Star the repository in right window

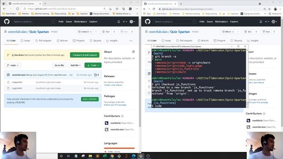(x=248, y=32)
